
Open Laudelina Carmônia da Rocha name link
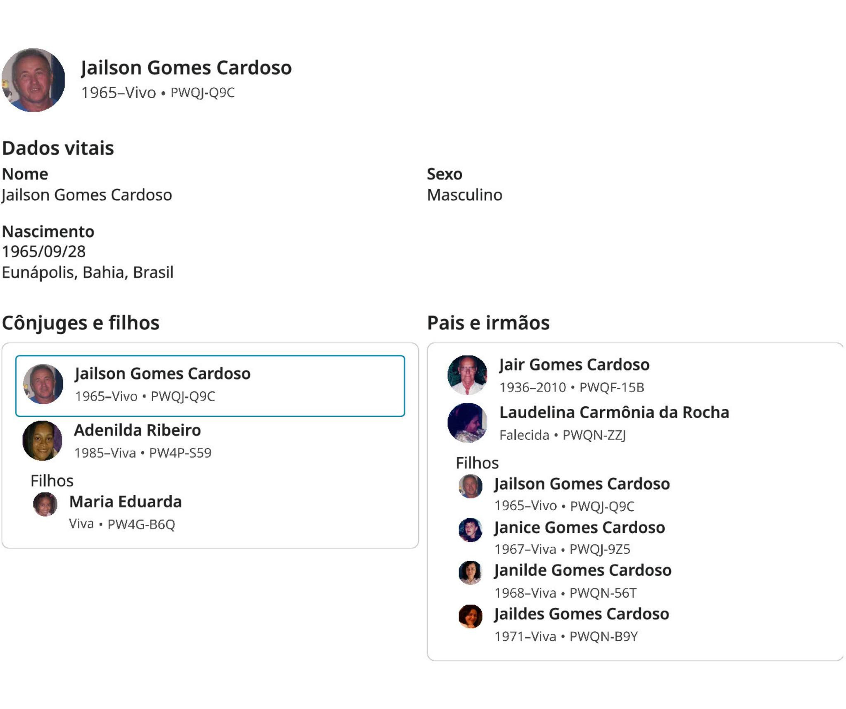[x=614, y=412]
